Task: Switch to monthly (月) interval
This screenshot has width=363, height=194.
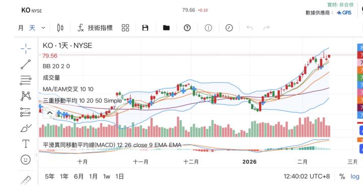Action: point(21,28)
